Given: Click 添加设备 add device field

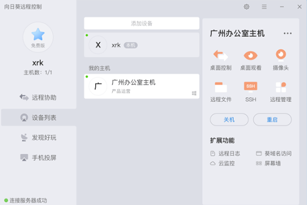Looking at the screenshot, I should (x=142, y=23).
